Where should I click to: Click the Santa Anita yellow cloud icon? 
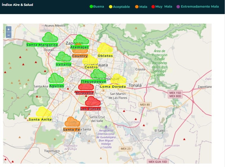click(44, 112)
